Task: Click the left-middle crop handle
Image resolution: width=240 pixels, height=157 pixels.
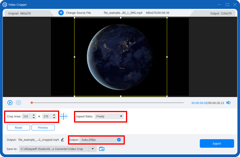Action: coord(74,57)
